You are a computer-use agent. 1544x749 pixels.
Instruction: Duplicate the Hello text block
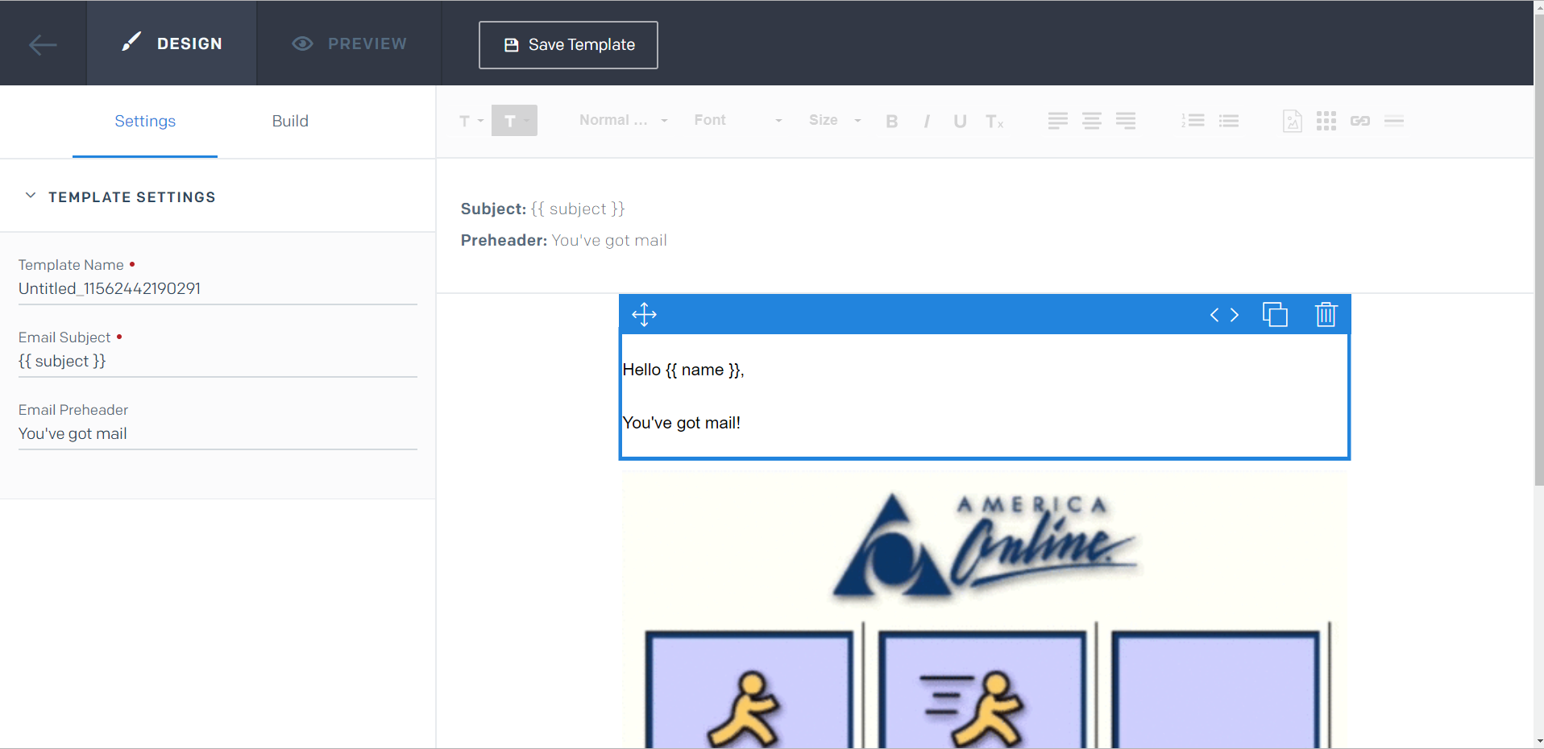tap(1275, 315)
